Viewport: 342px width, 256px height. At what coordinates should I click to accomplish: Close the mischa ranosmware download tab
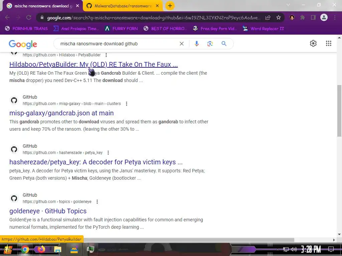click(x=77, y=6)
